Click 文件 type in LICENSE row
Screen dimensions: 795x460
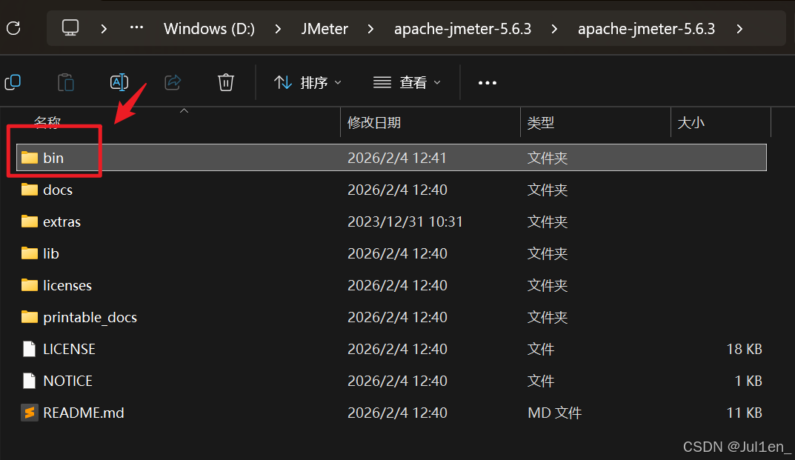[x=541, y=349]
